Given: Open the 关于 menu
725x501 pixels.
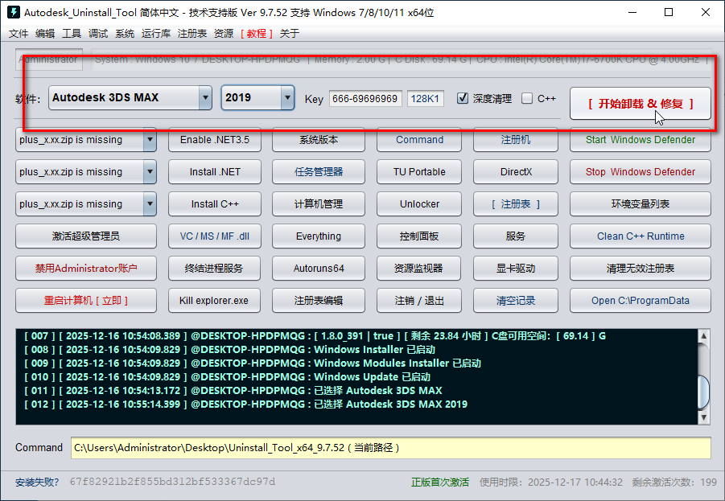Looking at the screenshot, I should click(x=290, y=33).
